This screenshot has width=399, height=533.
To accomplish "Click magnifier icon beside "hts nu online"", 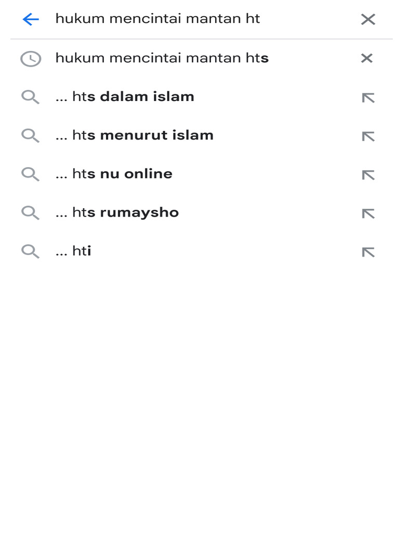I will (30, 174).
